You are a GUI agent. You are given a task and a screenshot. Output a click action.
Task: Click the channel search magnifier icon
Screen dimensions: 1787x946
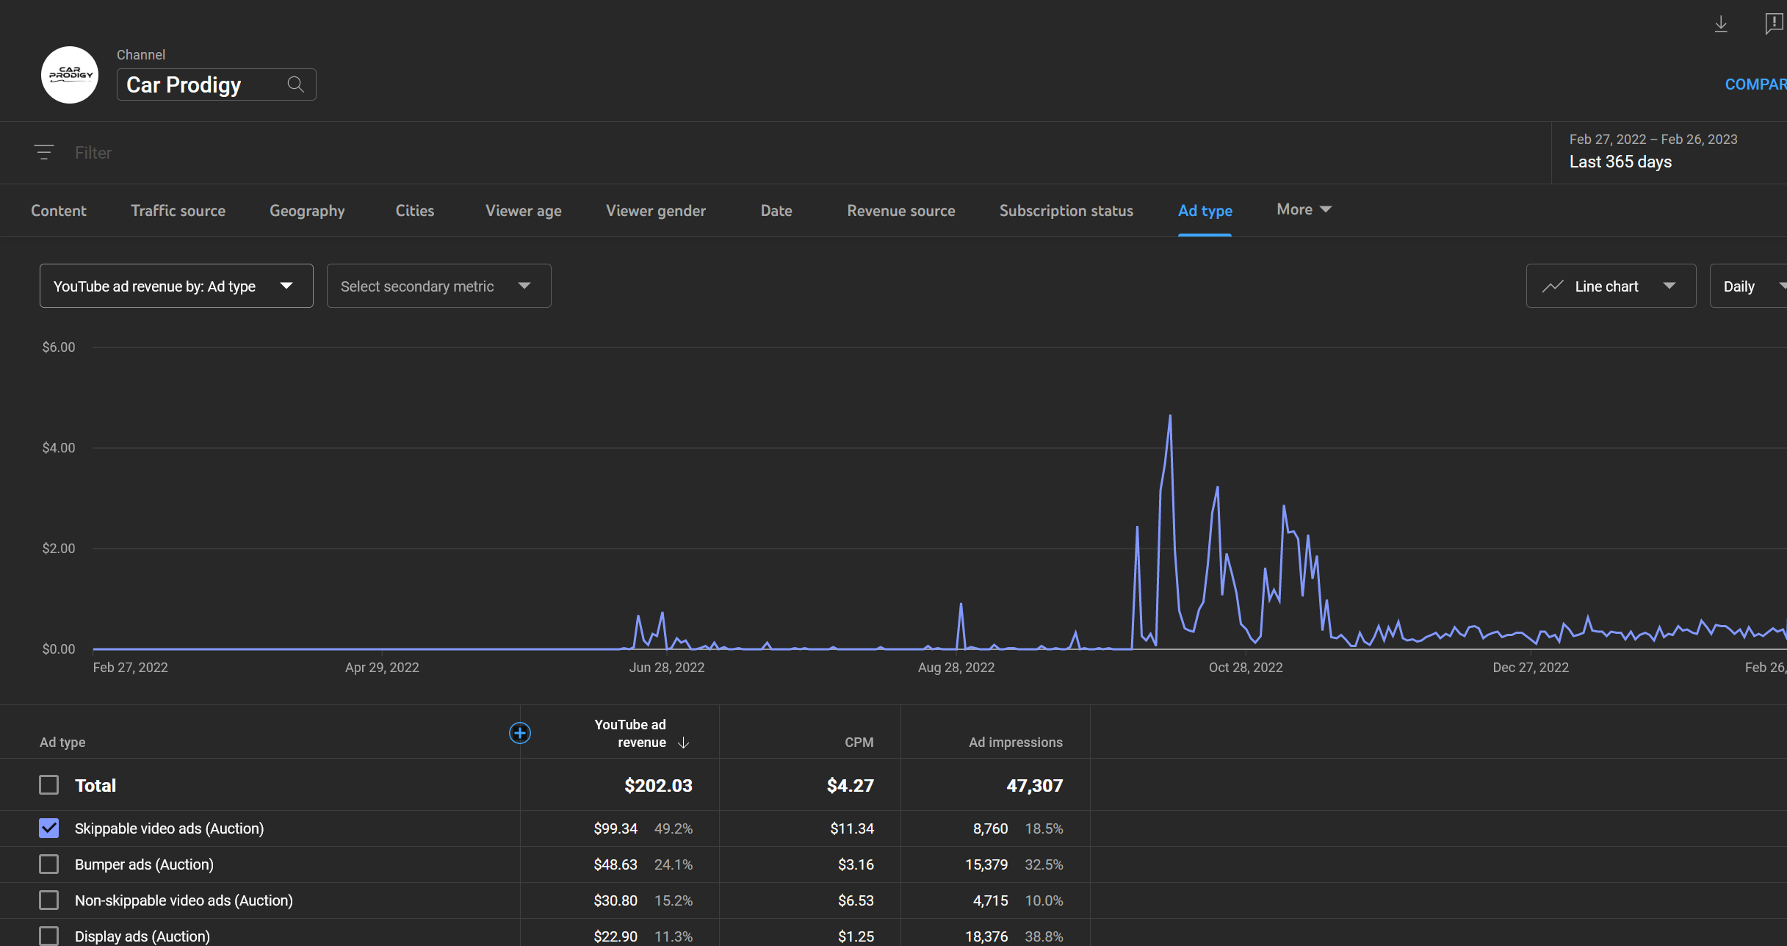coord(295,84)
